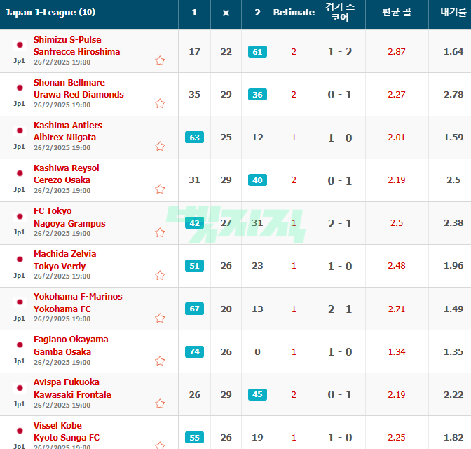Click the Fagiano Okayama away probability 0
Image resolution: width=471 pixels, height=449 pixels.
pos(257,352)
